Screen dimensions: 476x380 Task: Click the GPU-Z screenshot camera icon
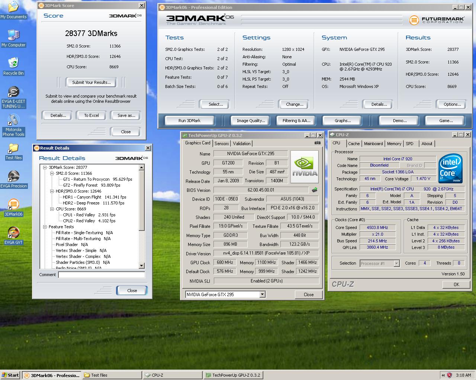pyautogui.click(x=317, y=143)
